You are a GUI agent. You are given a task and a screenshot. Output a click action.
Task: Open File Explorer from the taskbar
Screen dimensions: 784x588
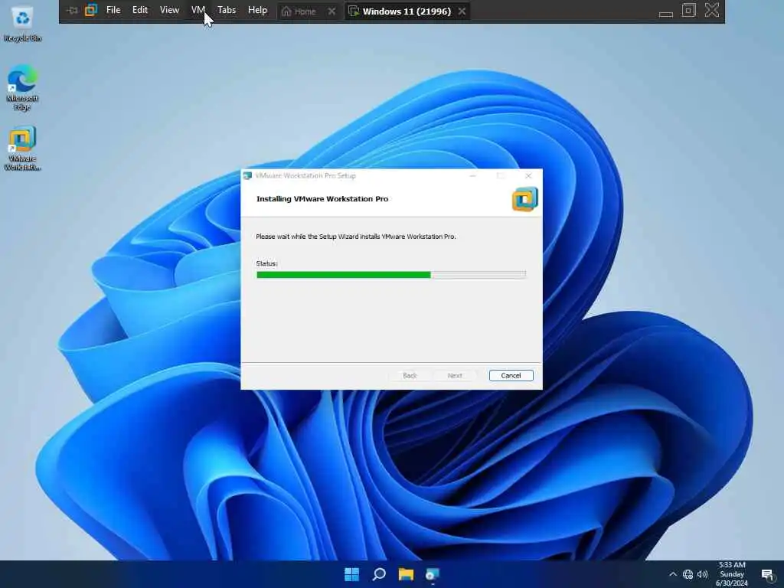click(x=406, y=574)
